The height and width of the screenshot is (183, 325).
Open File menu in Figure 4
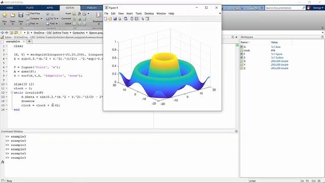tap(106, 14)
